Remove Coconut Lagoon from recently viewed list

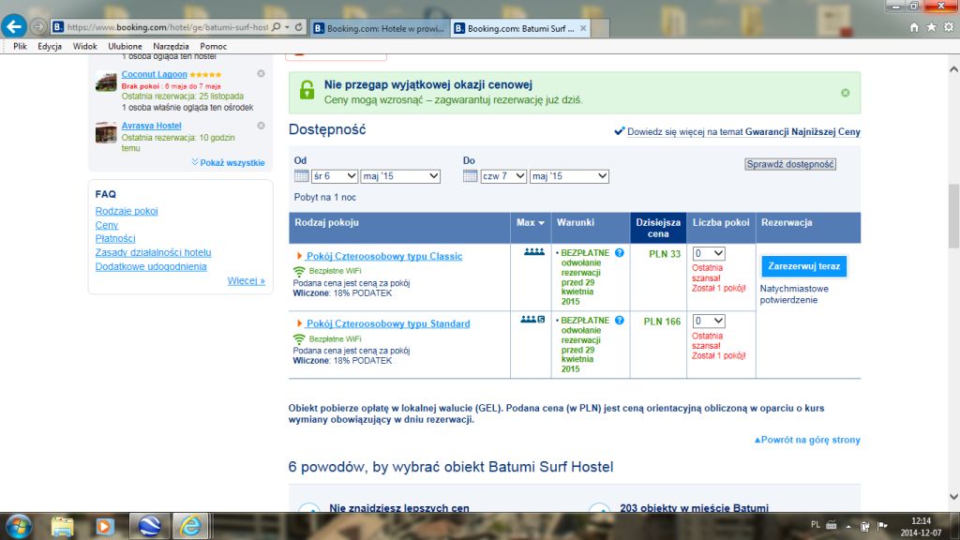[x=261, y=73]
